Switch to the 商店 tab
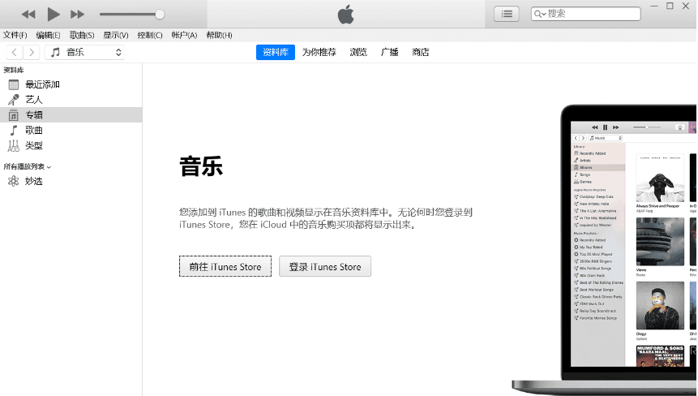The height and width of the screenshot is (396, 698). click(421, 52)
